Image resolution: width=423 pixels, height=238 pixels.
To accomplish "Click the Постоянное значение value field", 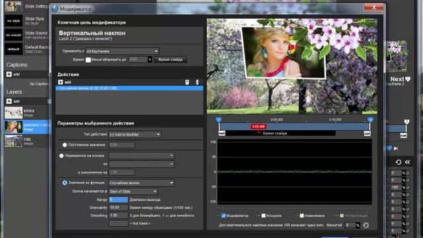I will coord(122,145).
